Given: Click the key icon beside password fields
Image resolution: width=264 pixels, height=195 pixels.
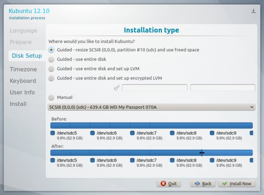Looking at the screenshot, I should click(116, 88).
